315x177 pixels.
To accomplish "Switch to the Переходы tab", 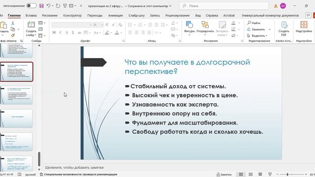I will 95,15.
